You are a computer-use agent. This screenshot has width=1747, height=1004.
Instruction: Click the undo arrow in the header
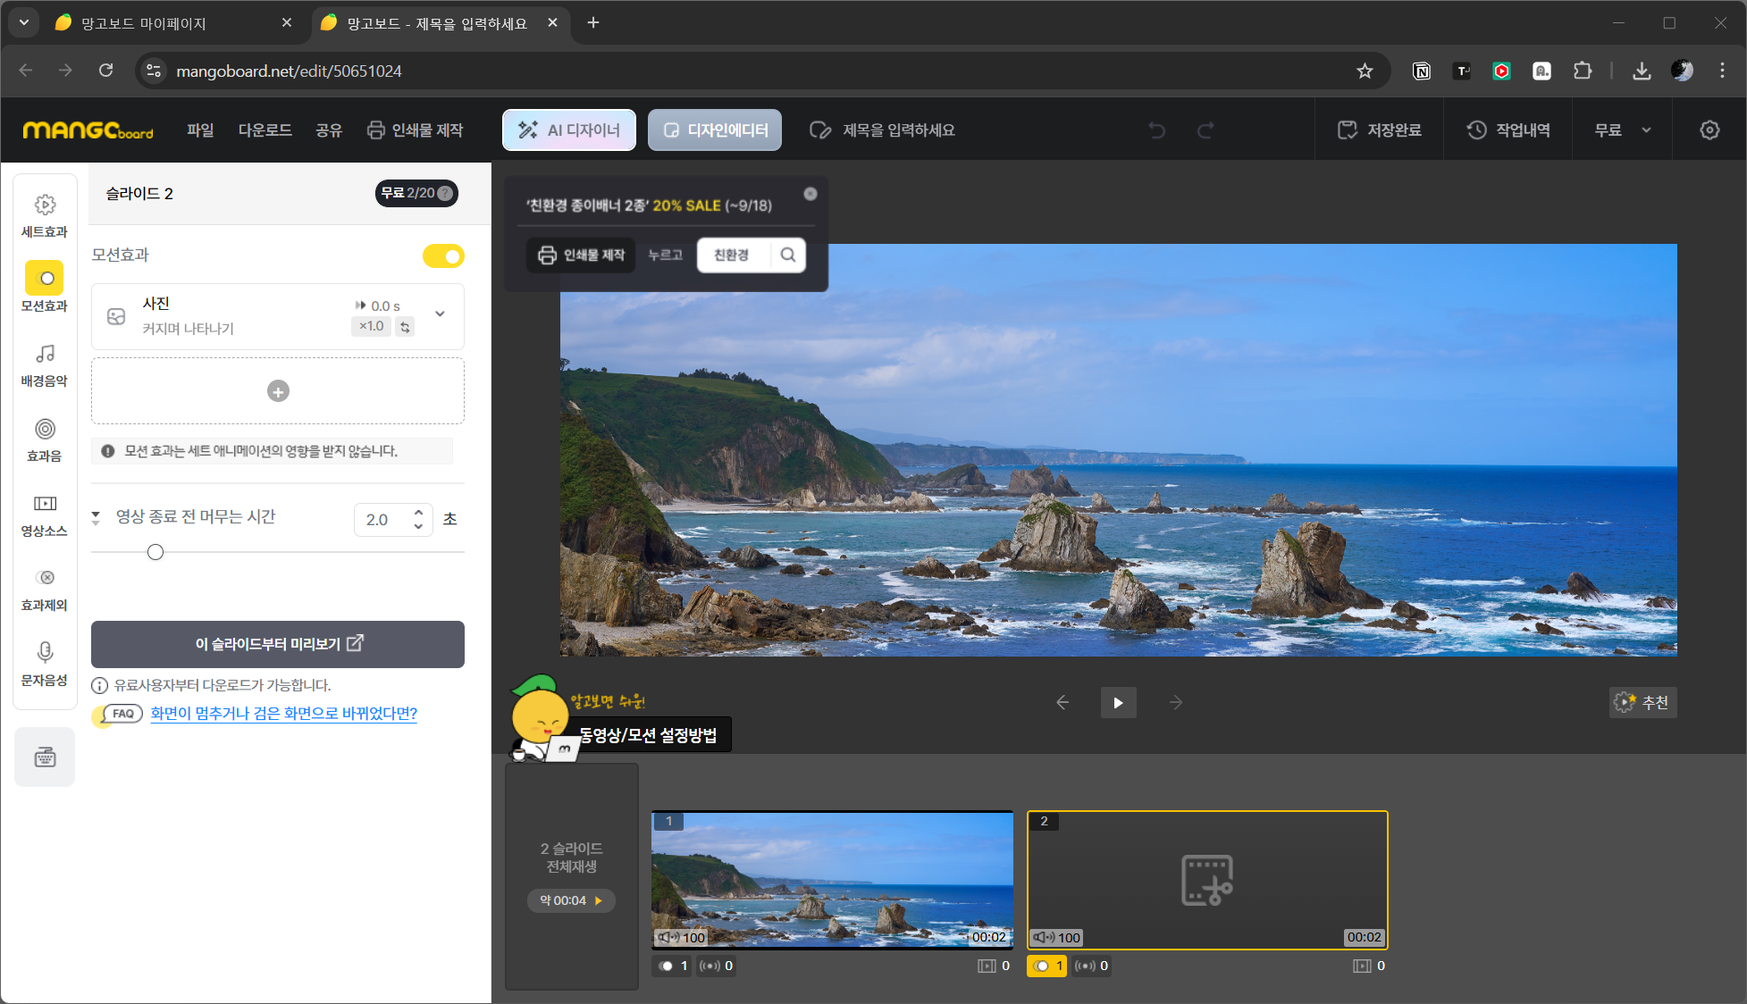[x=1157, y=130]
